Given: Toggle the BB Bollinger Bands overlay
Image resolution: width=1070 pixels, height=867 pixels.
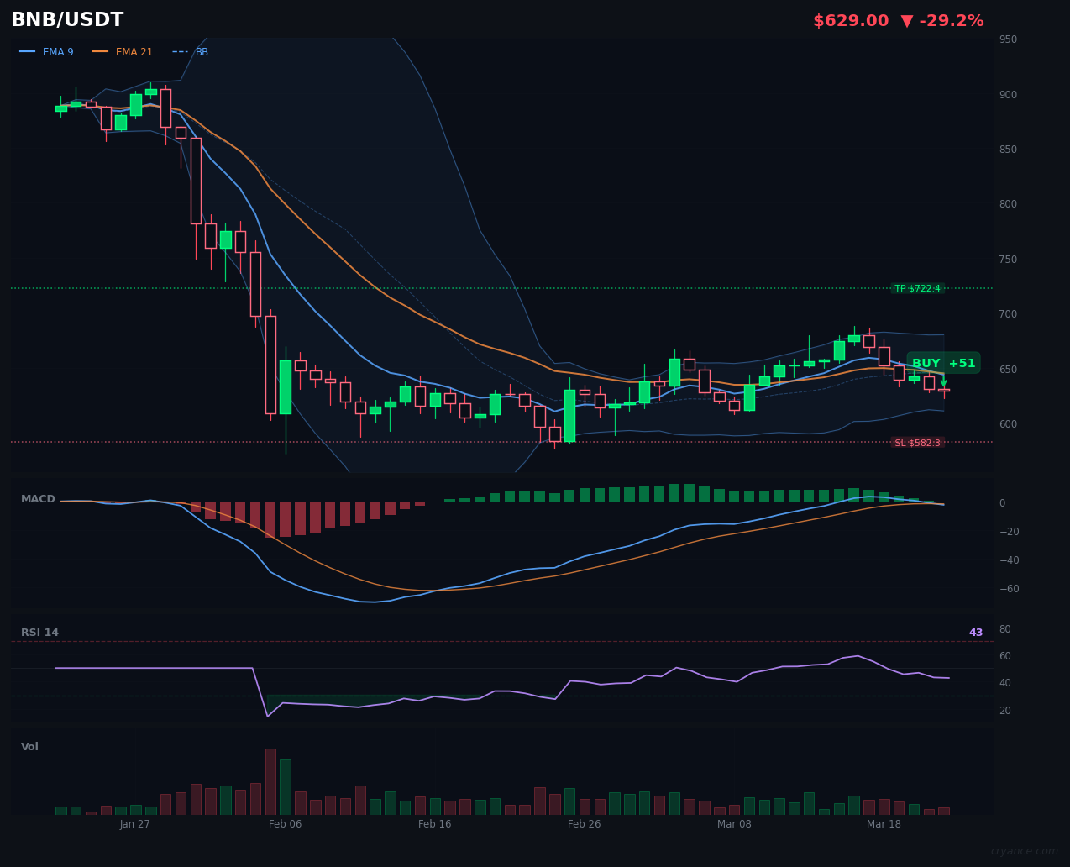Looking at the screenshot, I should tap(191, 51).
